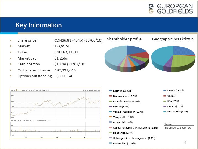Click the slide page number 4

185,143
